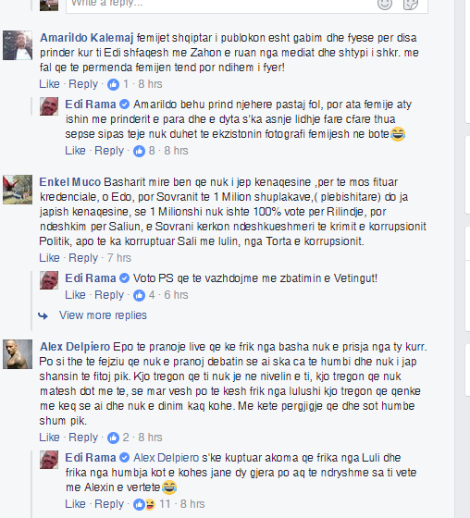Open the 8 hrs timestamp on Amarildo's comment
The width and height of the screenshot is (470, 518).
(150, 84)
